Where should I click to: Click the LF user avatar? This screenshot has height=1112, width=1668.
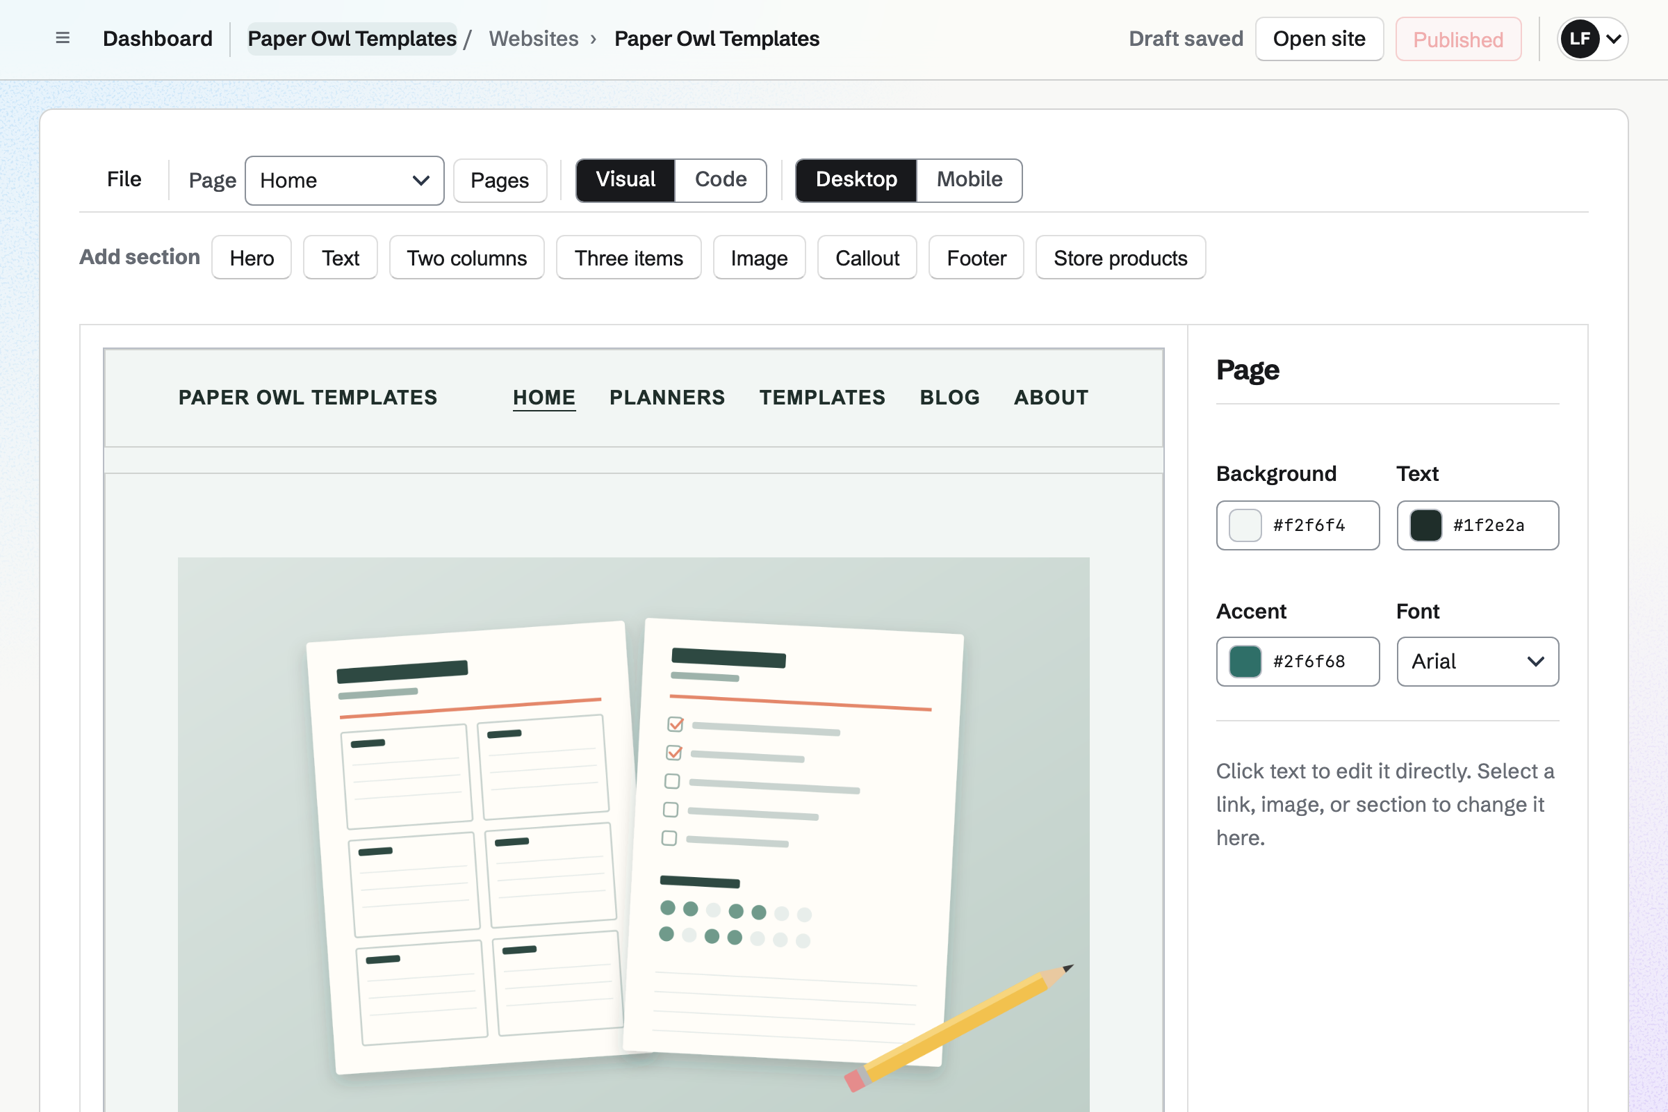click(x=1579, y=38)
